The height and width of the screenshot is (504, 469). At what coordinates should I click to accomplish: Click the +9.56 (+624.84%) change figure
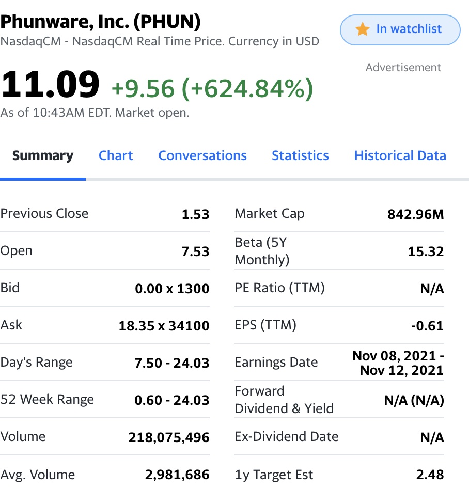click(x=212, y=88)
